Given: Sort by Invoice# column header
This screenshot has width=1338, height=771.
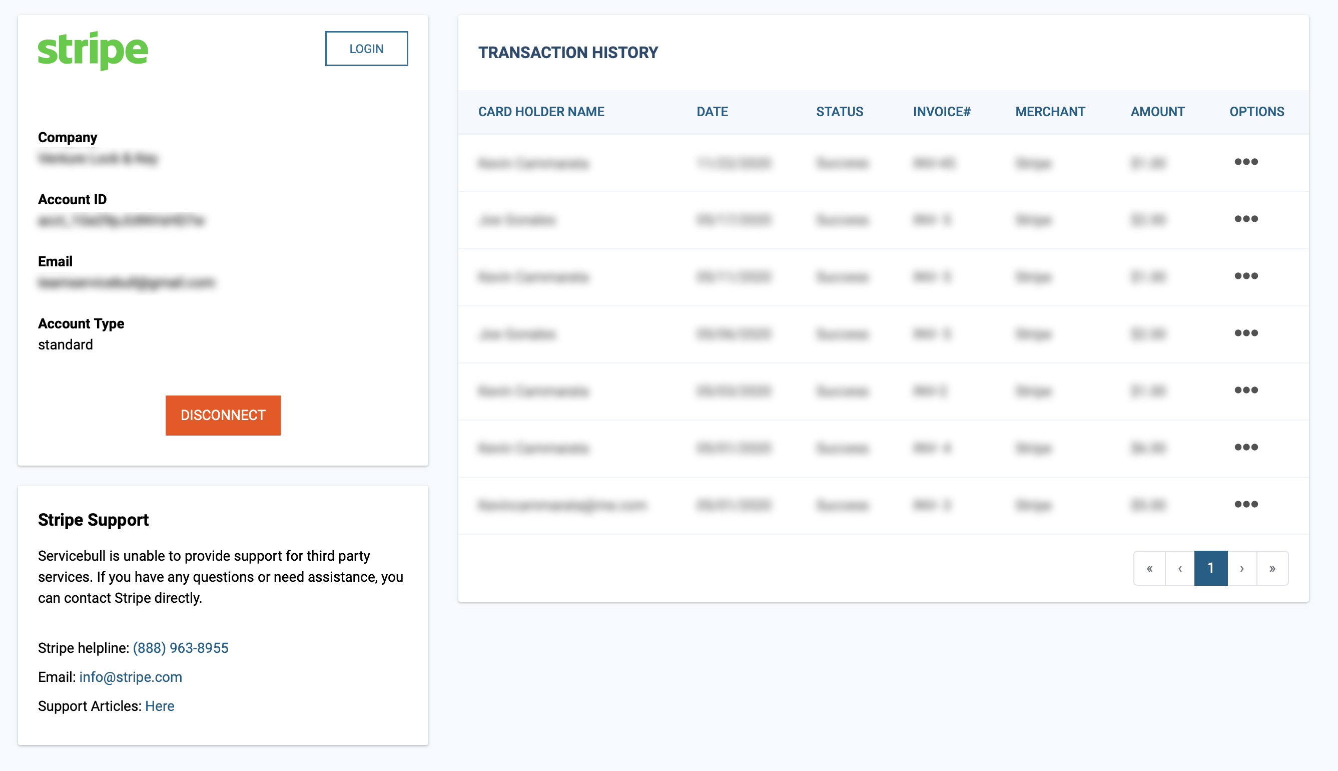Looking at the screenshot, I should 942,112.
